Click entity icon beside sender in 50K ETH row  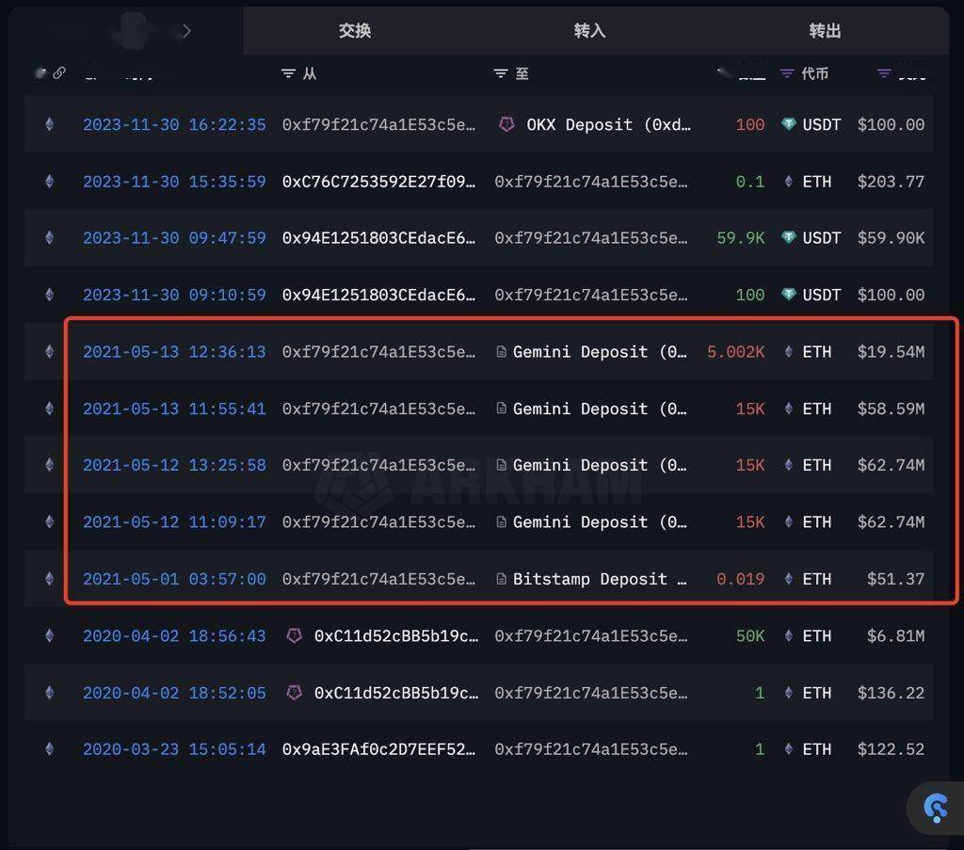click(x=295, y=635)
